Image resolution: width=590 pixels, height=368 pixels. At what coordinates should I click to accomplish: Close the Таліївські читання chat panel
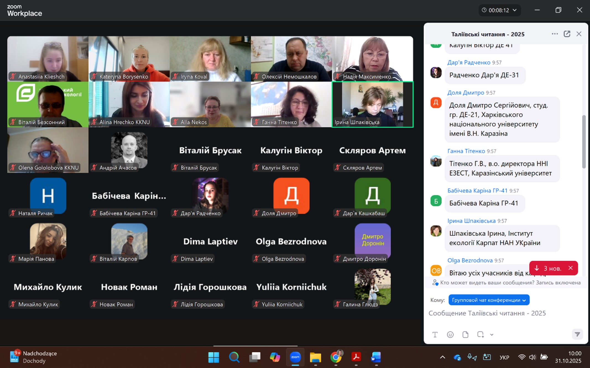(579, 34)
